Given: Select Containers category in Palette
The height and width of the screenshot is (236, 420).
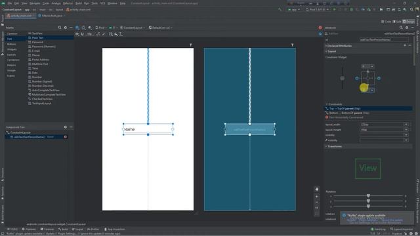Looking at the screenshot, I should (x=13, y=60).
